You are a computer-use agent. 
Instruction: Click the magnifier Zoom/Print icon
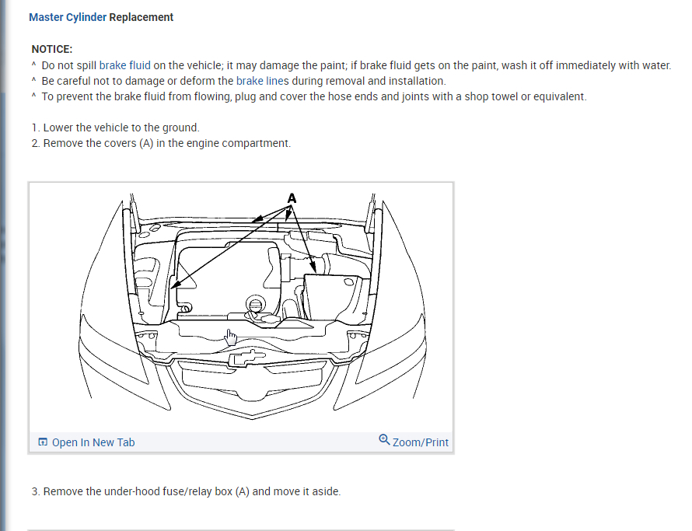384,439
